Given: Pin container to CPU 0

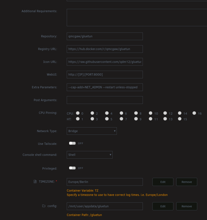Looking at the screenshot, I should [78, 113].
